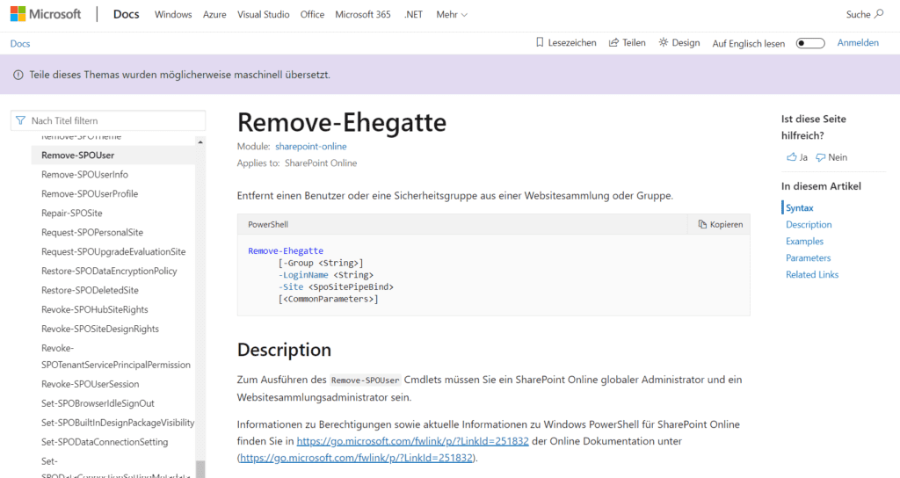Jump to Examples section
This screenshot has width=900, height=478.
(x=804, y=241)
